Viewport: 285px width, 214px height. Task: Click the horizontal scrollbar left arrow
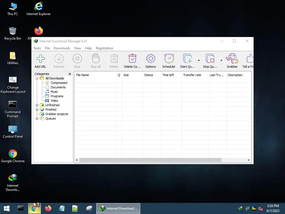point(77,160)
